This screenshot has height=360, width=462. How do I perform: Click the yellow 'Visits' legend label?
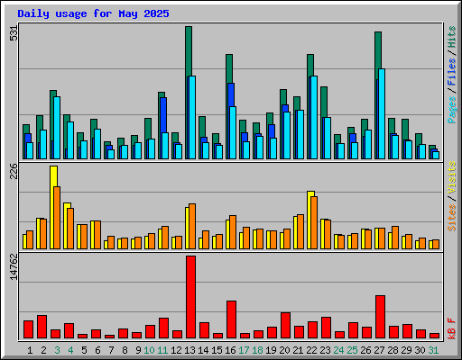[x=451, y=177]
